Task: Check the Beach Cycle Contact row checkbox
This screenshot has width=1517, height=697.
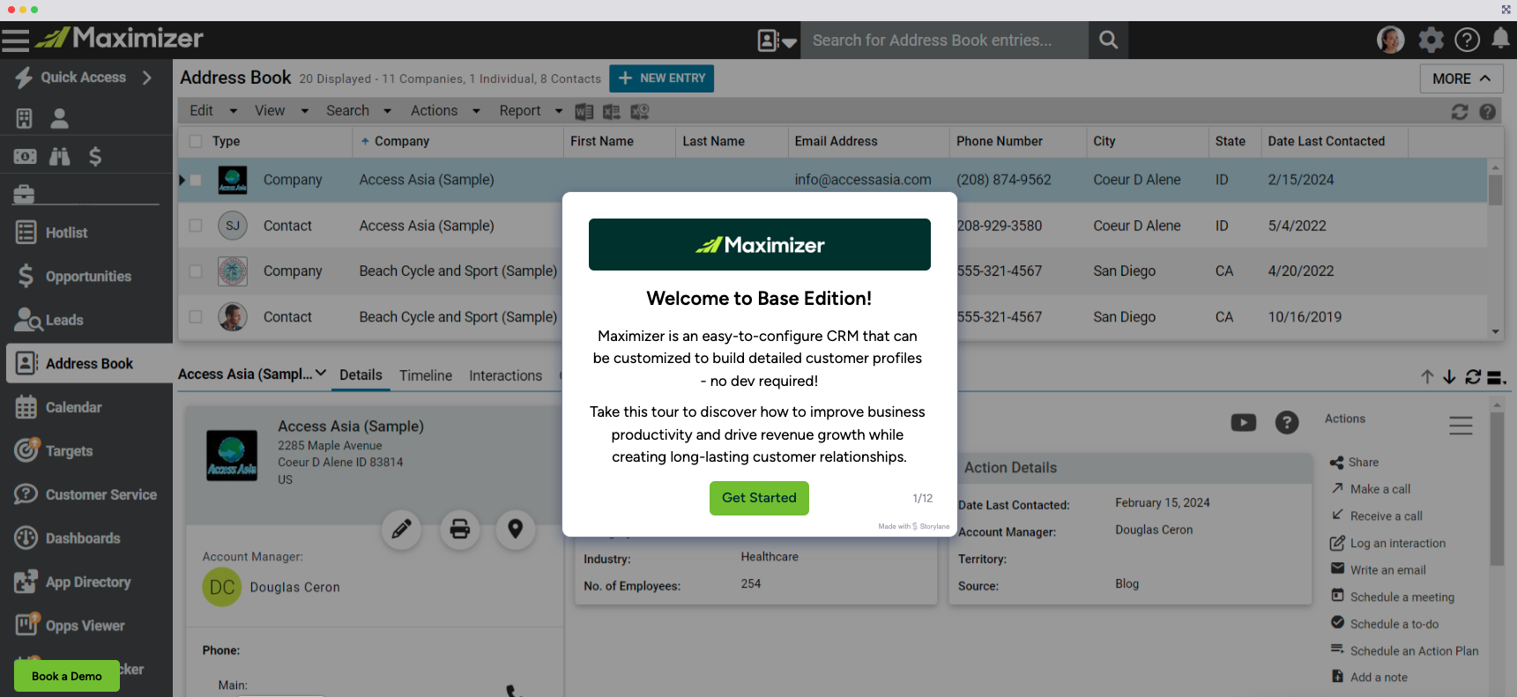Action: [196, 317]
